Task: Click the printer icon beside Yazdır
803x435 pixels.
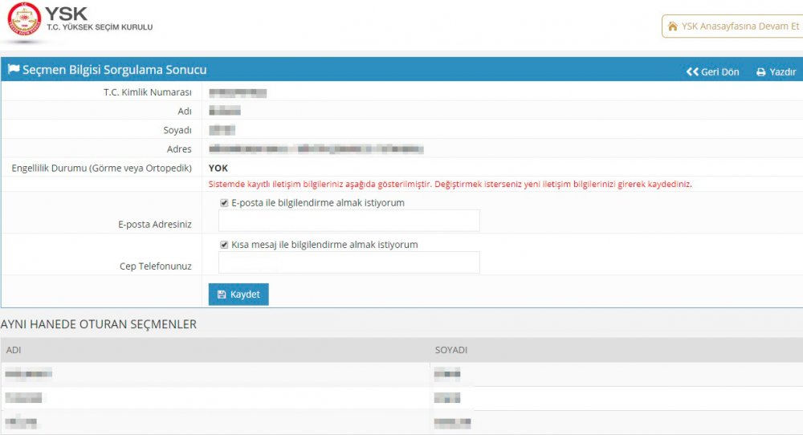Action: point(761,72)
